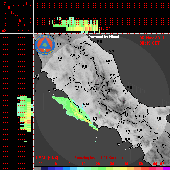Pick the yellow swatch below 40 on color bar
The image size is (170, 170).
123,168
